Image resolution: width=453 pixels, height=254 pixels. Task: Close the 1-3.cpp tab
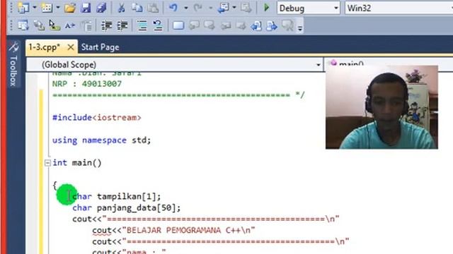[70, 47]
